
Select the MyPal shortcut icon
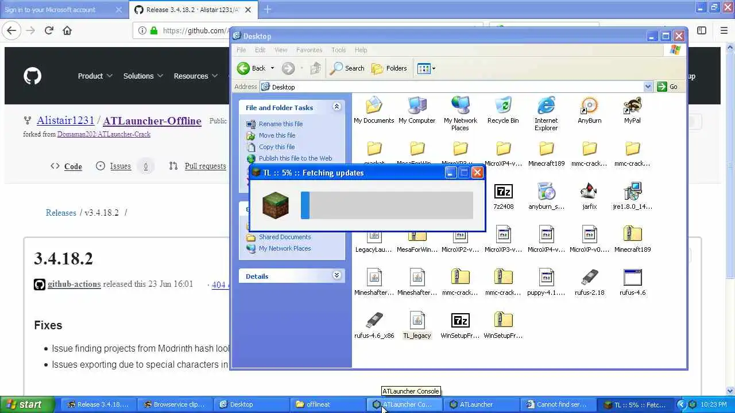[632, 110]
